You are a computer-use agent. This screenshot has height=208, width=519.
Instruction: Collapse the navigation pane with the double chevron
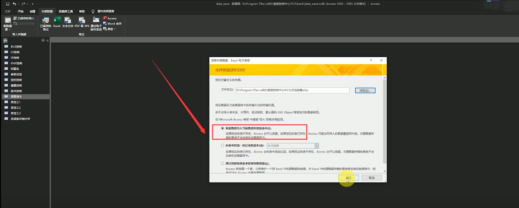click(x=48, y=40)
